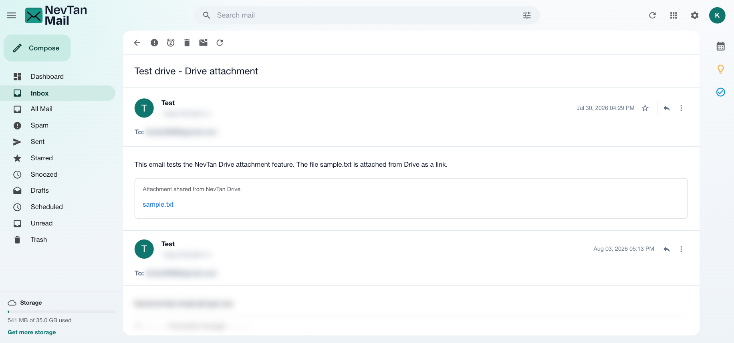Refresh mail using top-bar reload icon
The image size is (734, 343).
(652, 15)
